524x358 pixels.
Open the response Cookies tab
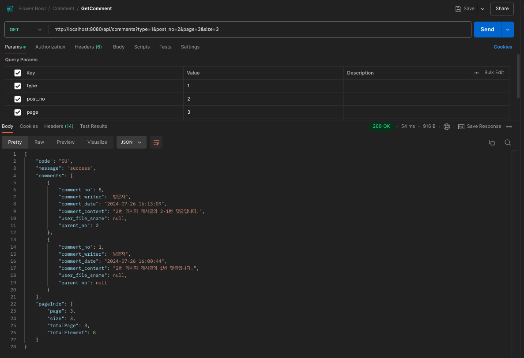29,126
